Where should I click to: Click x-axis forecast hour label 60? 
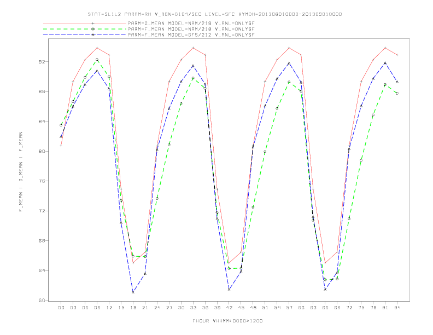pos(301,308)
